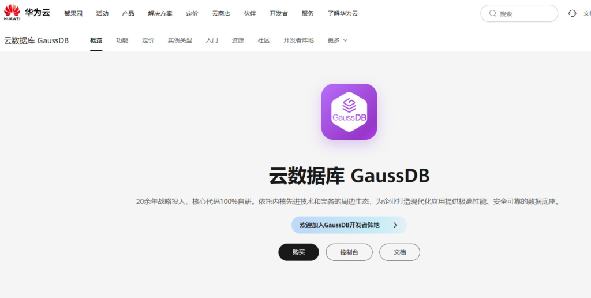Open the 解决方案 menu

click(x=160, y=14)
